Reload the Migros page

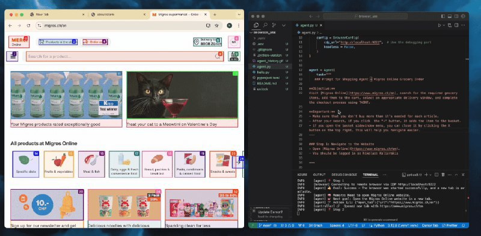pos(28,25)
